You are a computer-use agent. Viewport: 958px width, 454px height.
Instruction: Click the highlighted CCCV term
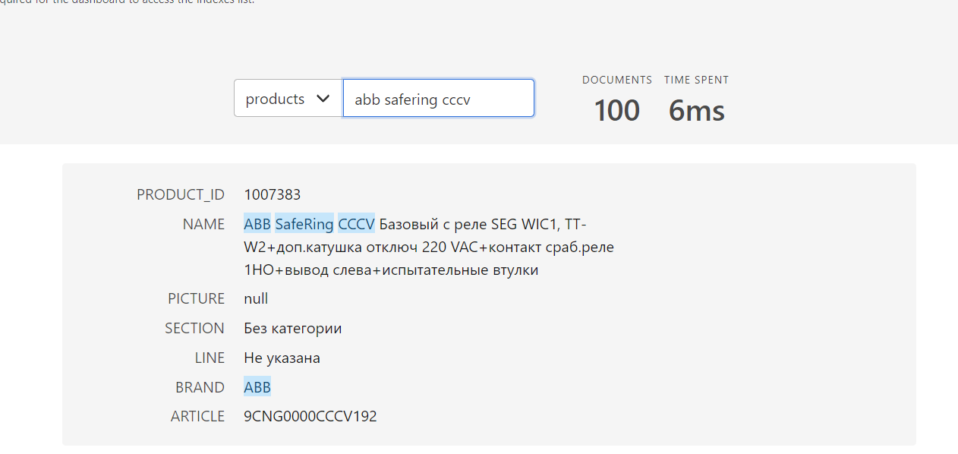pos(356,223)
